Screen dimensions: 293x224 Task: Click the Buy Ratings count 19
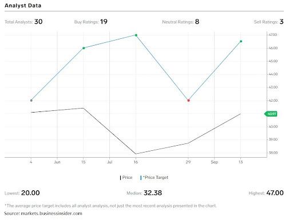[x=104, y=22]
